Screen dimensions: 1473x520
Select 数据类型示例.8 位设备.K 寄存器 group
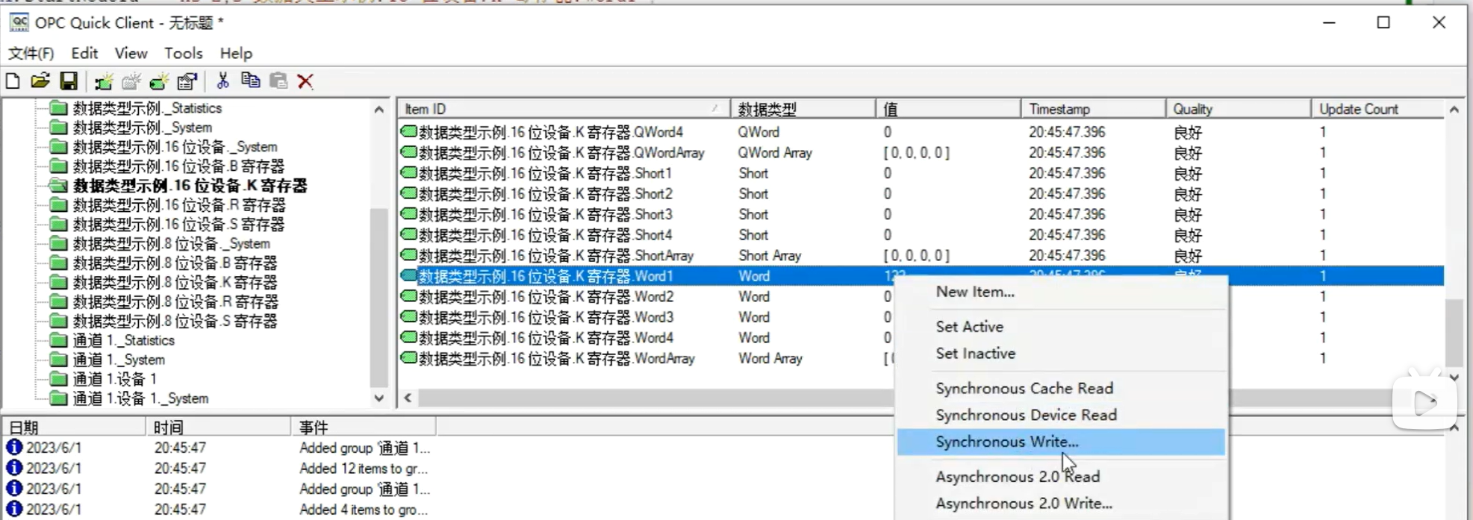click(174, 283)
